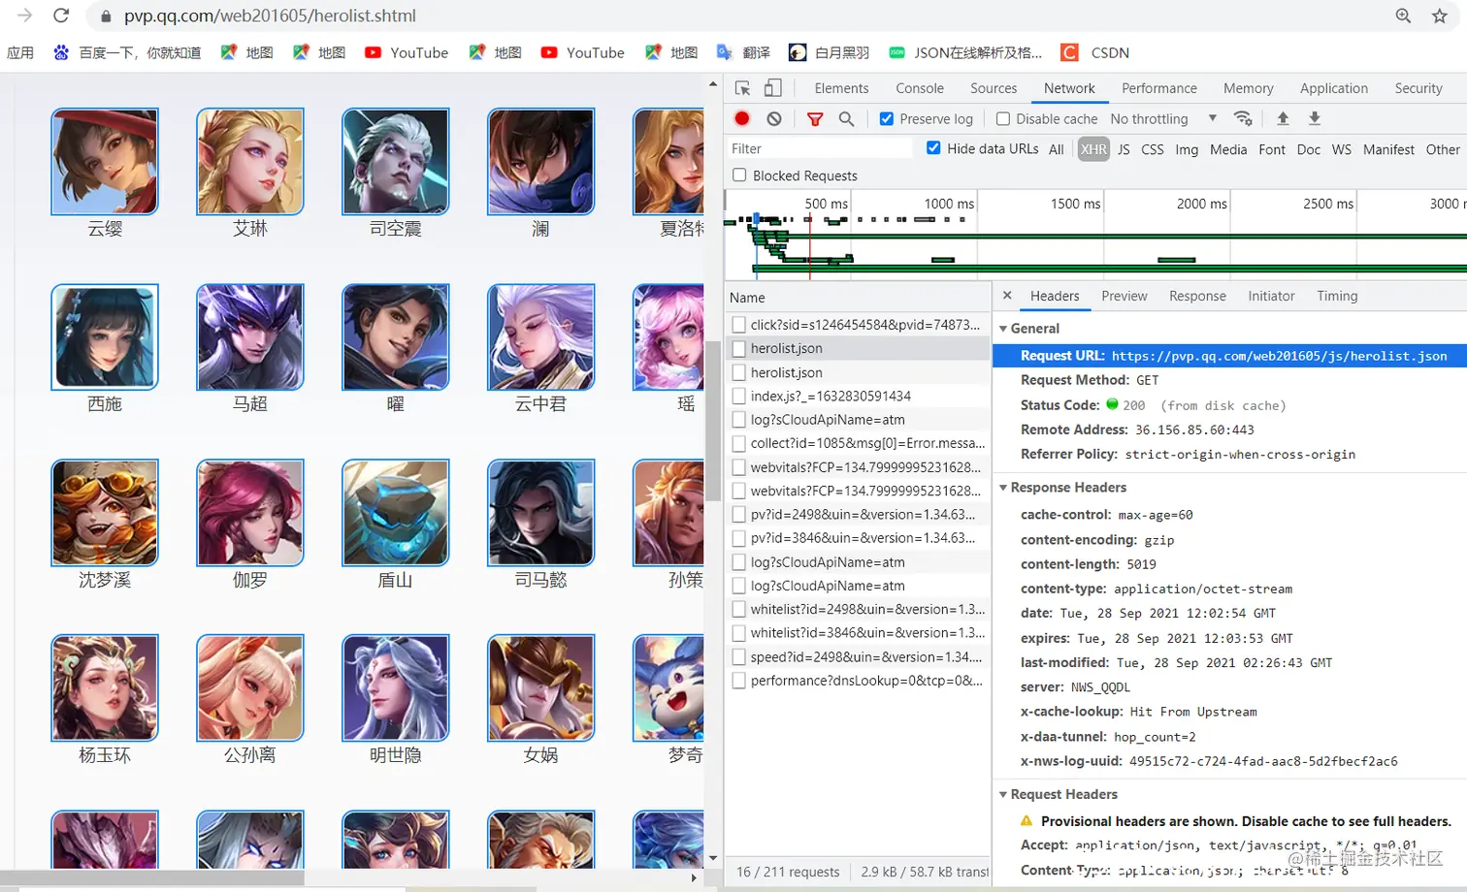
Task: Switch to the Performance tab
Action: tap(1159, 88)
